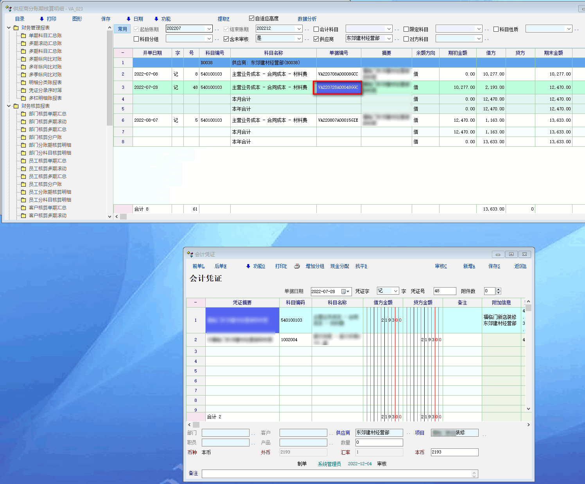Click 审核C button in voucher window

click(441, 266)
